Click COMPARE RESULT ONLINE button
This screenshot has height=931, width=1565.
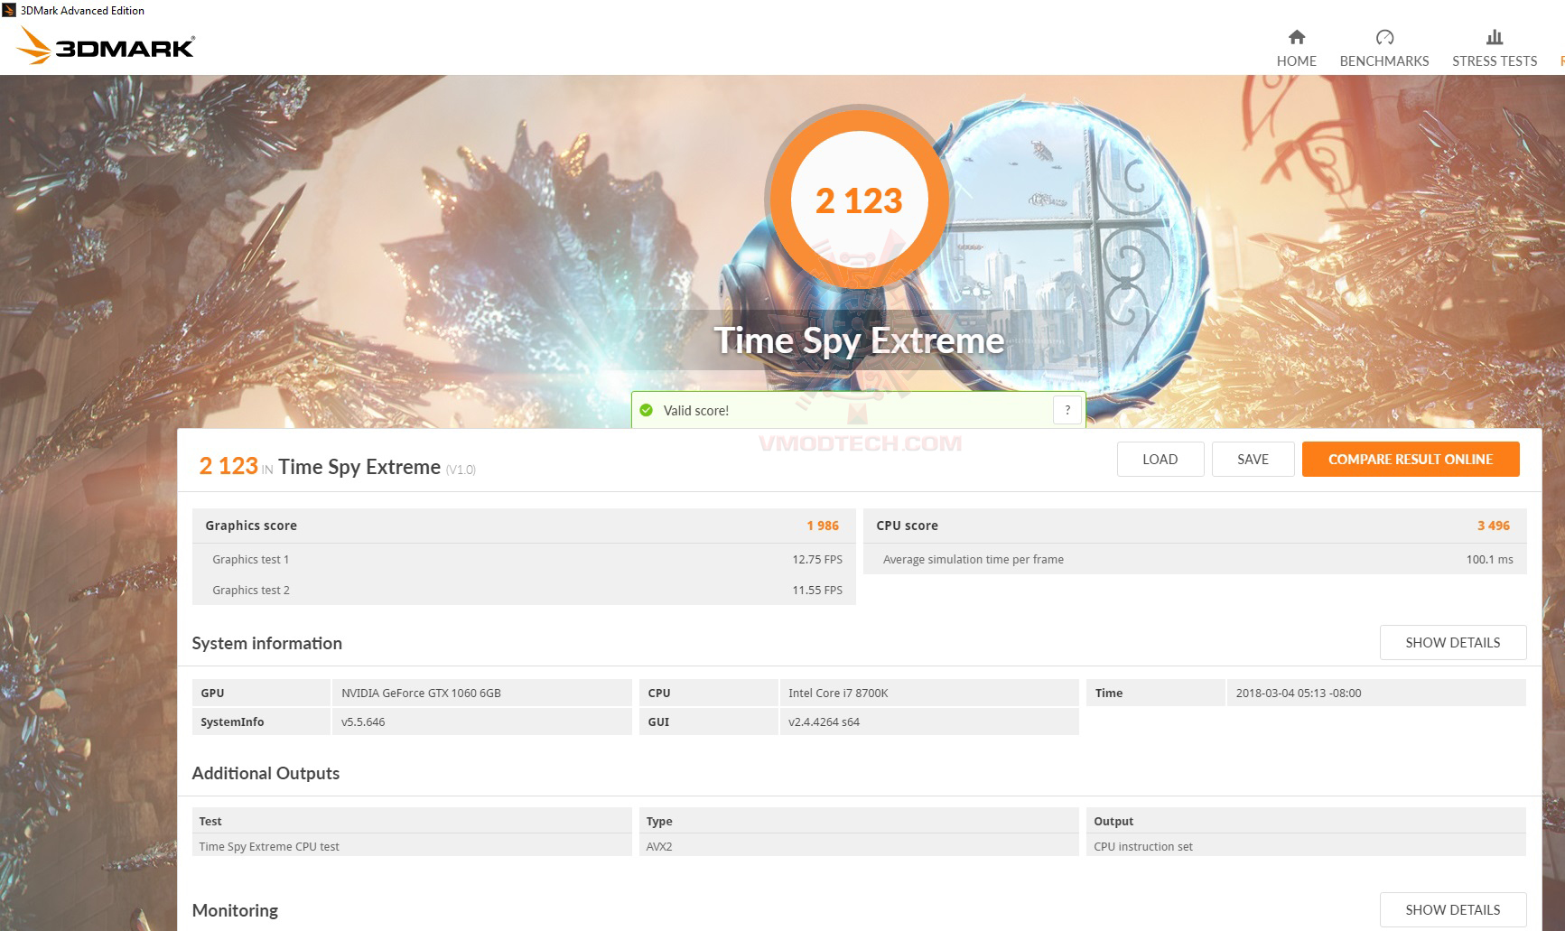tap(1411, 459)
